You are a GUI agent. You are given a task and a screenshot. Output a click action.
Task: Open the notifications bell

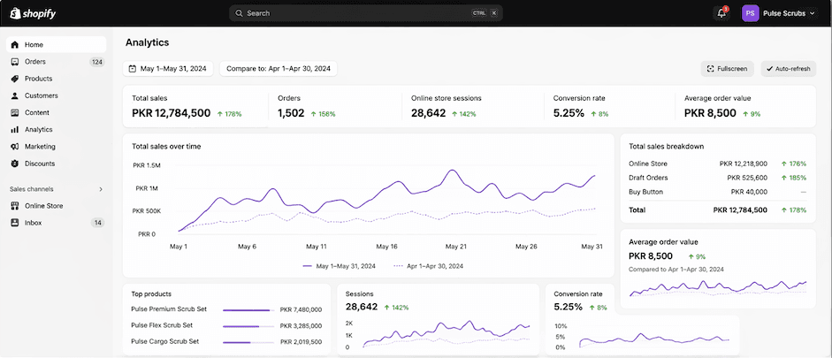721,13
